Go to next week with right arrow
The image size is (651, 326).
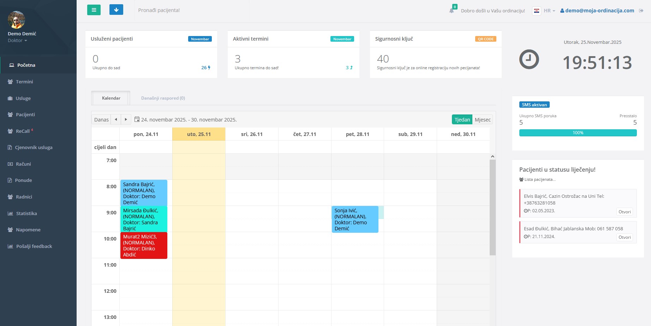(x=126, y=119)
